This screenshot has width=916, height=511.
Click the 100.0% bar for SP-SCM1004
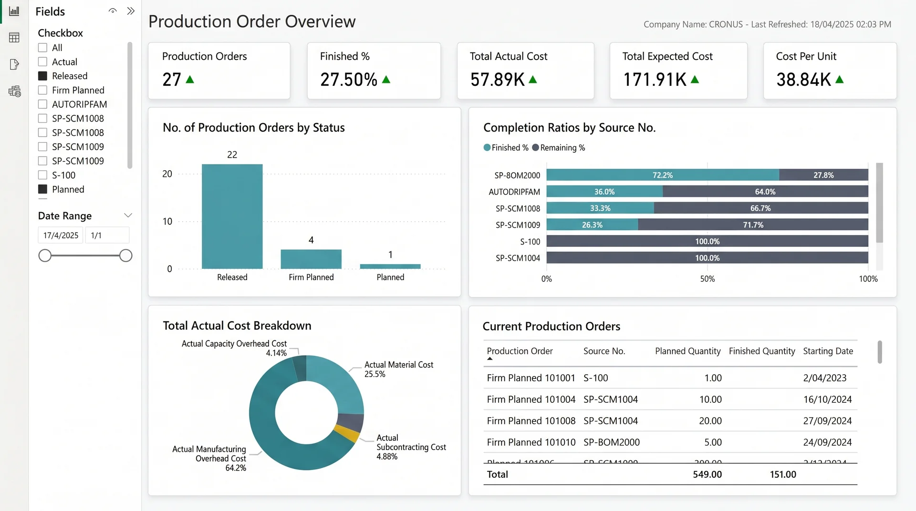tap(708, 258)
